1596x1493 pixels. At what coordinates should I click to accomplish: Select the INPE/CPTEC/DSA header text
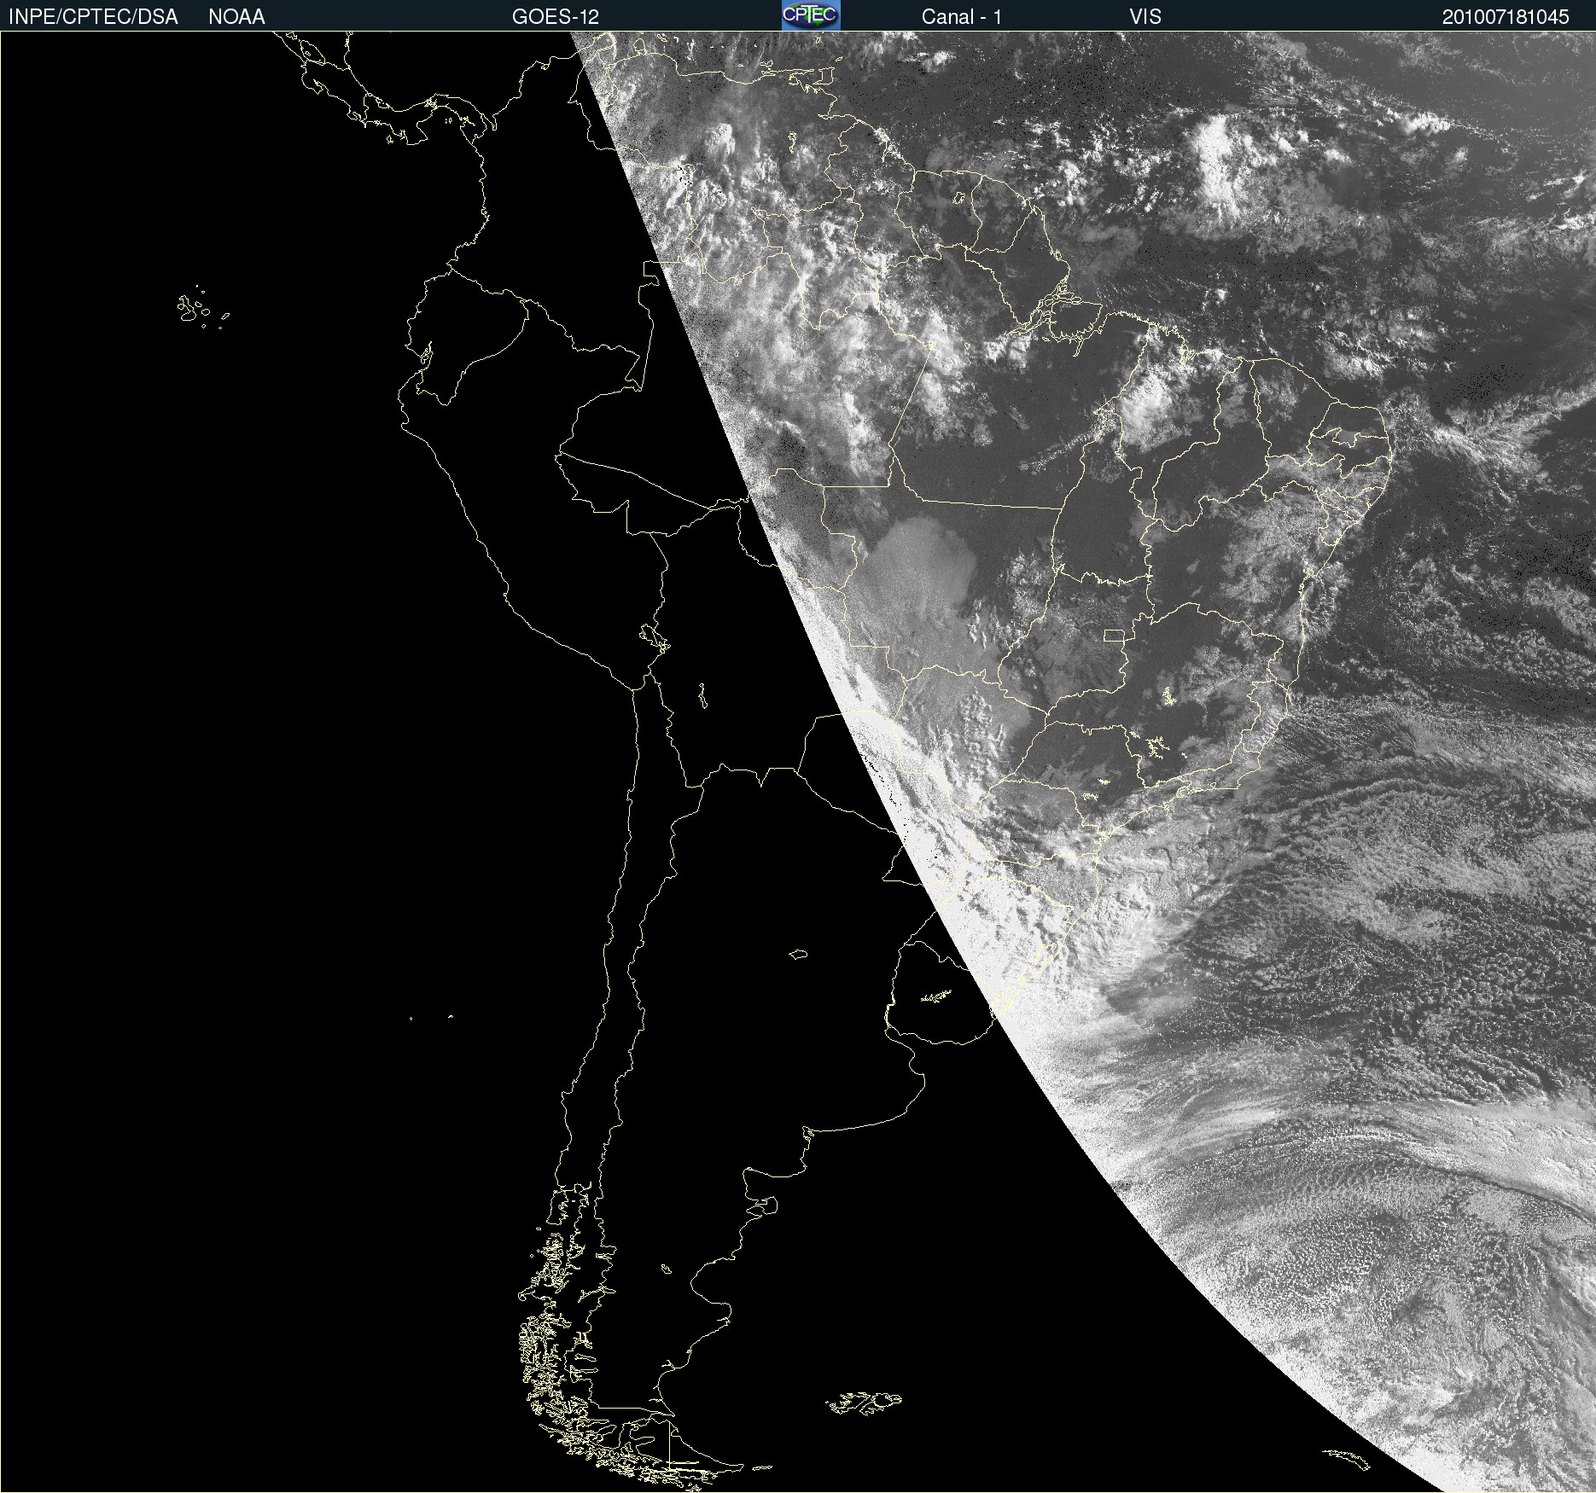(x=93, y=17)
